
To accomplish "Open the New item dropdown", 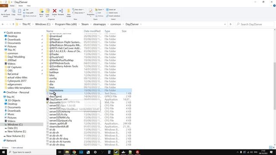I will pos(78,9).
